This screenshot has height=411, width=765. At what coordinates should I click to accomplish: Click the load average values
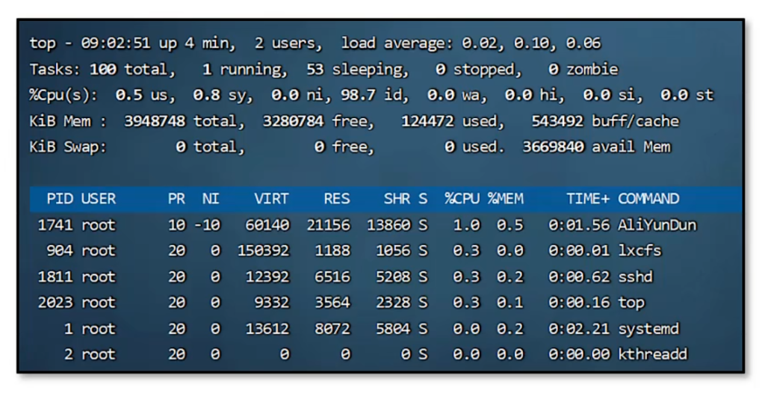click(531, 43)
